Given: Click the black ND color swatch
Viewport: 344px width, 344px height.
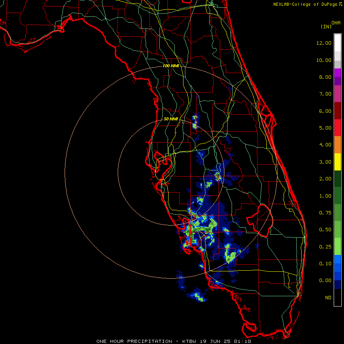Looking at the screenshot, I should (x=338, y=297).
